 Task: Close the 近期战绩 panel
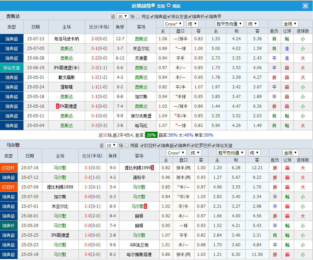(x=306, y=6)
